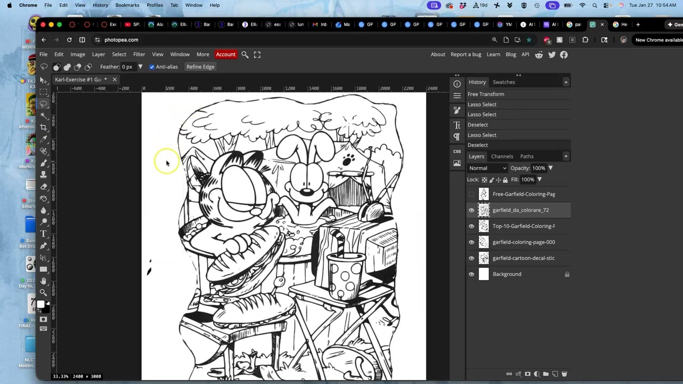This screenshot has height=384, width=683.
Task: Select the Rectangle shape tool
Action: coord(44,269)
